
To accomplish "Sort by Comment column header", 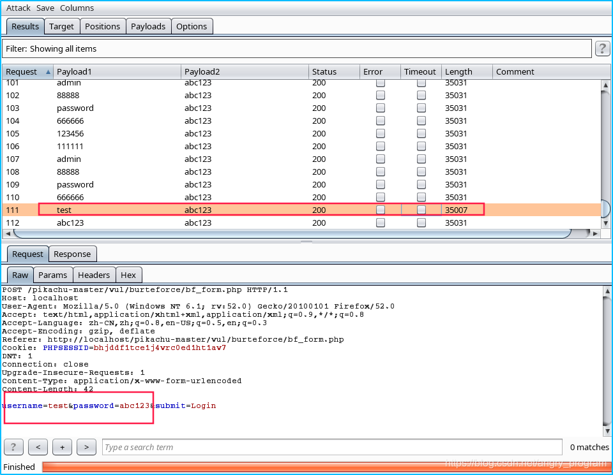I will pyautogui.click(x=551, y=72).
